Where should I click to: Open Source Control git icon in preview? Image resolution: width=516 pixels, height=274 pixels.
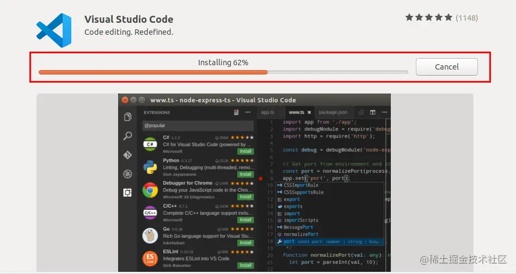click(x=128, y=155)
